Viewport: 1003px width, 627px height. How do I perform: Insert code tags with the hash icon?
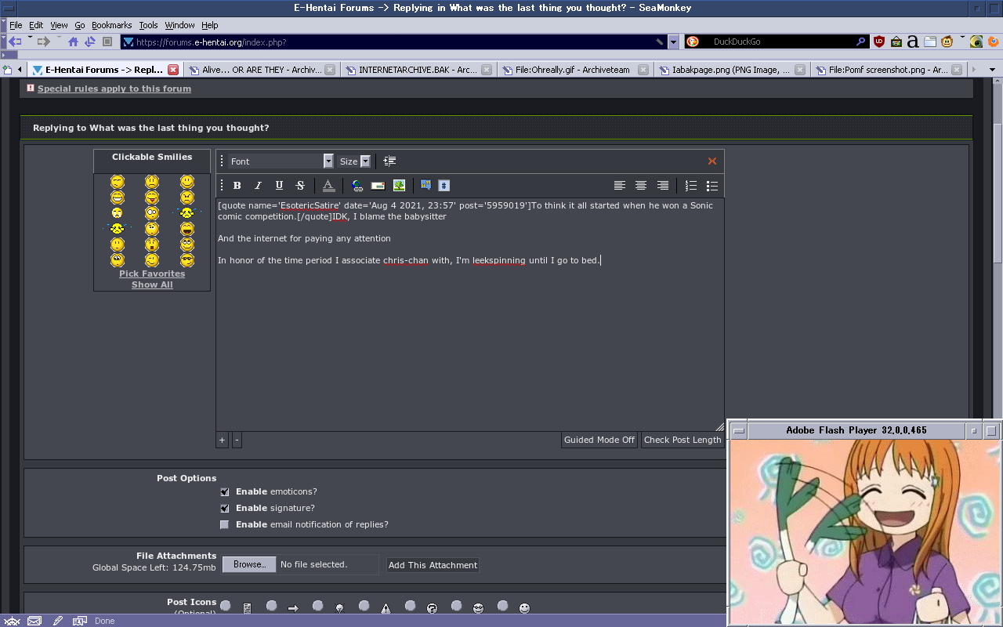click(444, 186)
